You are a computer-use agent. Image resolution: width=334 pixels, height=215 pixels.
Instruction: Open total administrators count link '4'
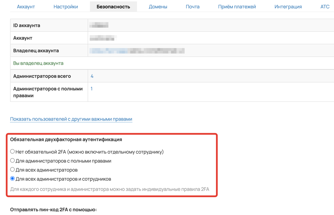point(92,76)
